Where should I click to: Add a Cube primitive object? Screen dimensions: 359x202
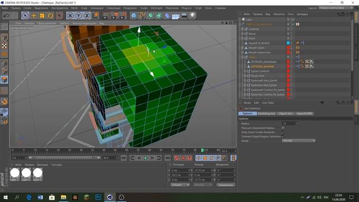pos(134,16)
